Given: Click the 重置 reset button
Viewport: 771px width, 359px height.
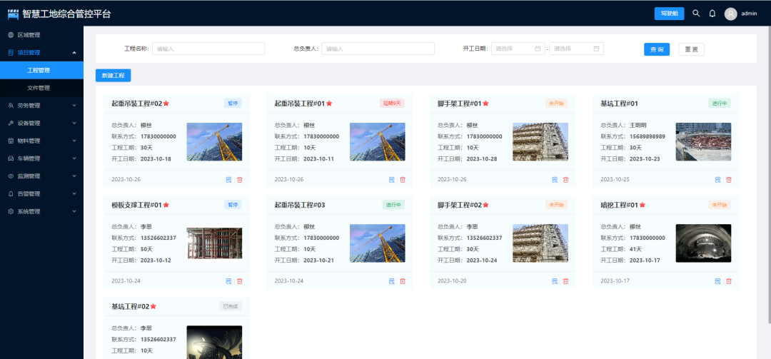Looking at the screenshot, I should (x=691, y=49).
